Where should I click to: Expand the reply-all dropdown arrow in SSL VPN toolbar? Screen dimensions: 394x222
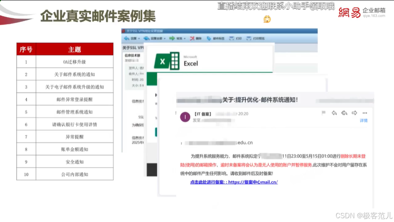coord(165,39)
